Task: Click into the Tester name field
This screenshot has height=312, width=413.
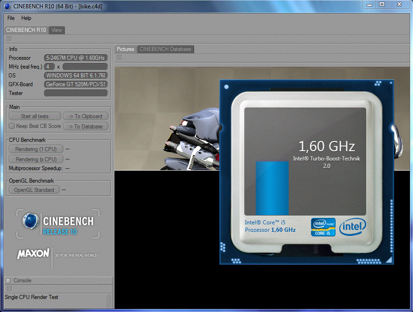Action: [76, 93]
